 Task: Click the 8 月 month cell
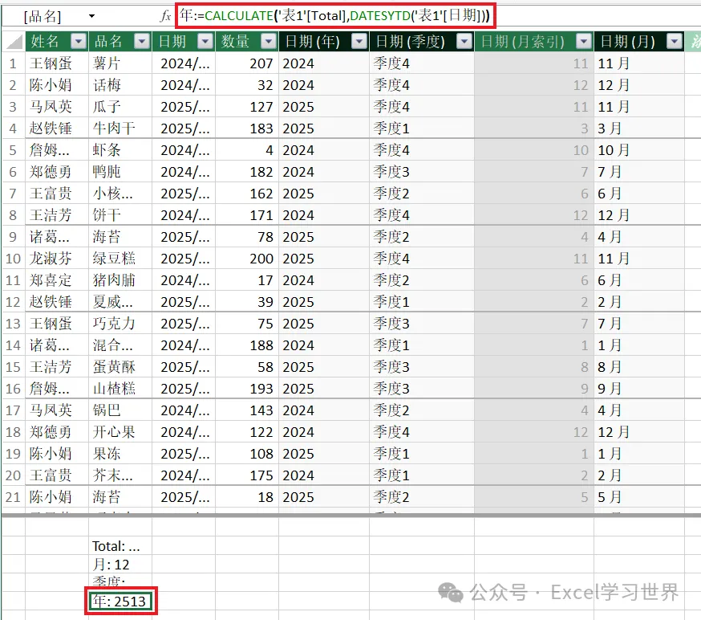click(639, 367)
